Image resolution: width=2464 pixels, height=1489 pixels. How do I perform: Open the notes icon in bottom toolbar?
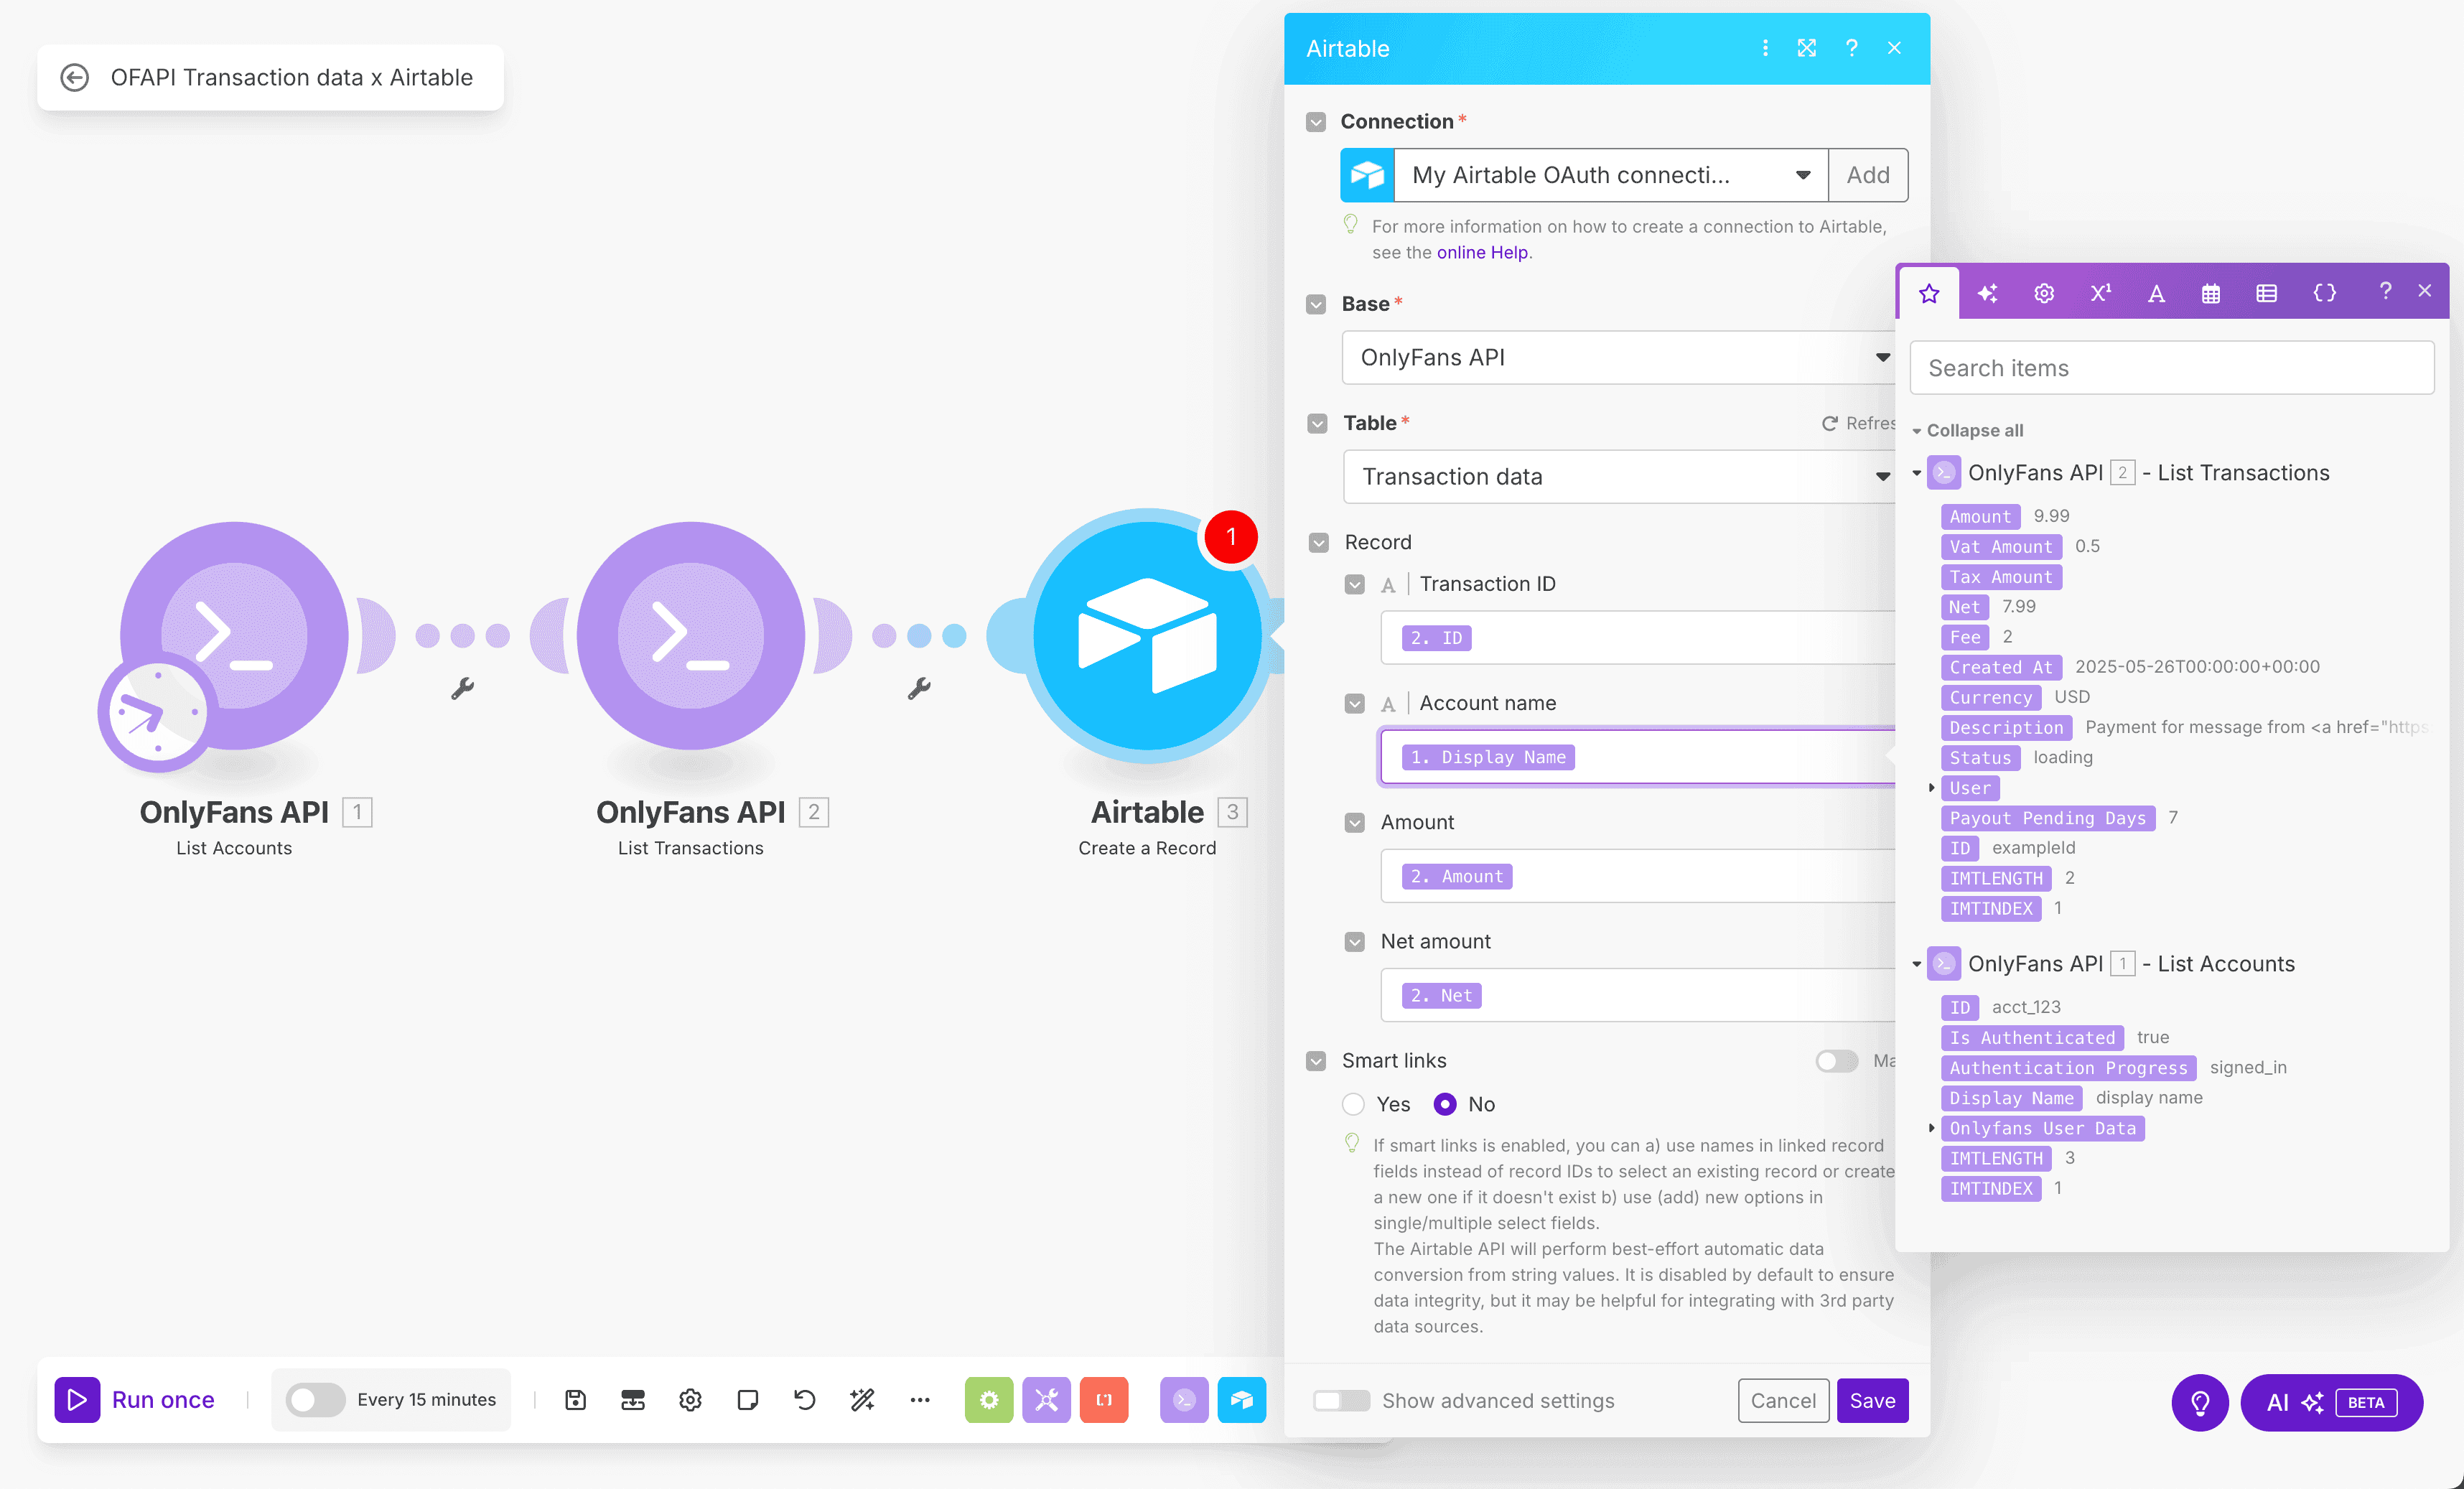point(747,1399)
